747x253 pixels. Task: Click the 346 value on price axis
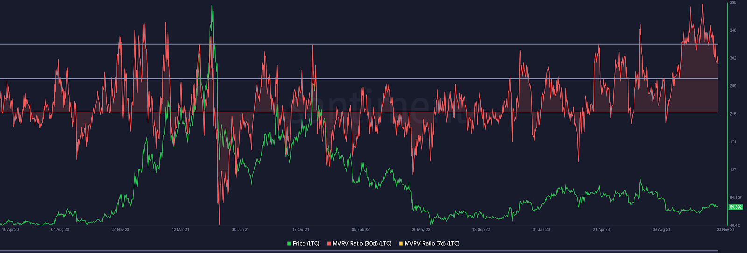click(x=733, y=30)
